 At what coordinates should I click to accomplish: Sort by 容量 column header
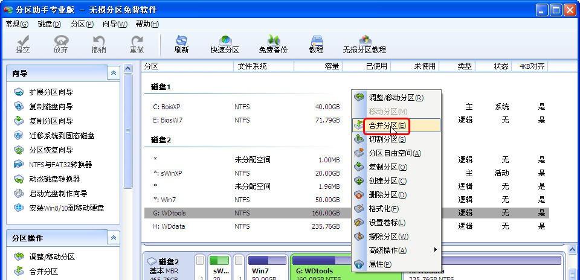pos(318,66)
